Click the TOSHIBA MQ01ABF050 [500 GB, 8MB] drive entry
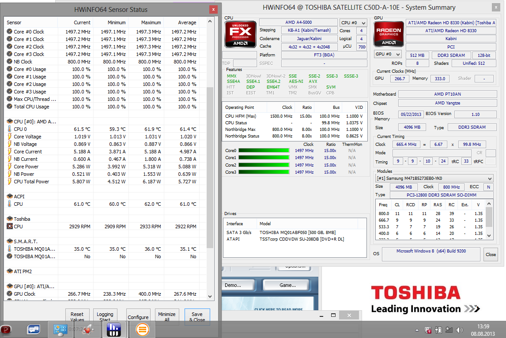 pyautogui.click(x=298, y=232)
